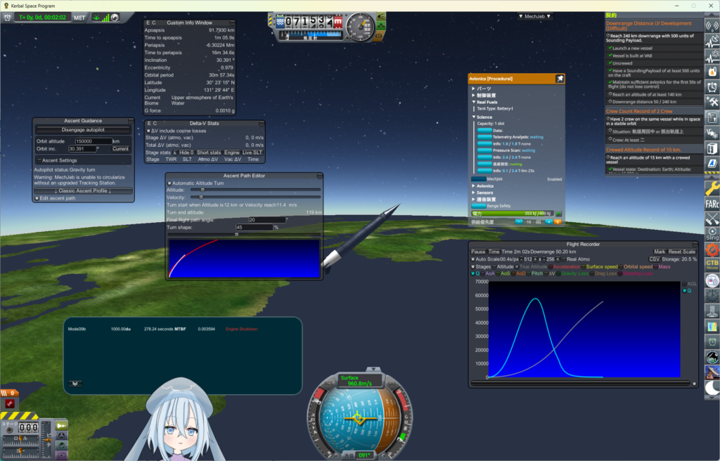Click the alarm clock icon in toolbar
This screenshot has width=720, height=461.
coord(712,86)
